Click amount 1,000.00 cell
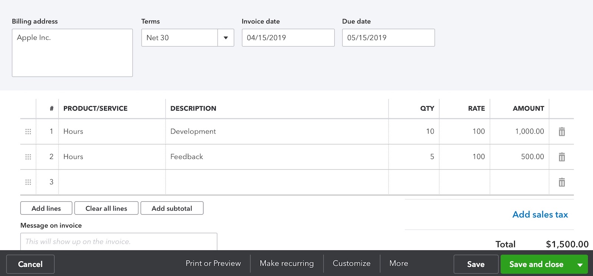 pyautogui.click(x=520, y=131)
